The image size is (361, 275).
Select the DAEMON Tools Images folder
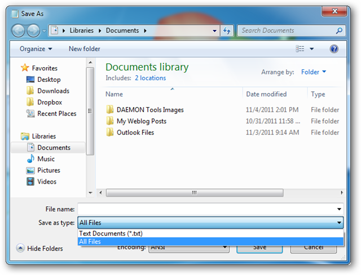(x=150, y=110)
